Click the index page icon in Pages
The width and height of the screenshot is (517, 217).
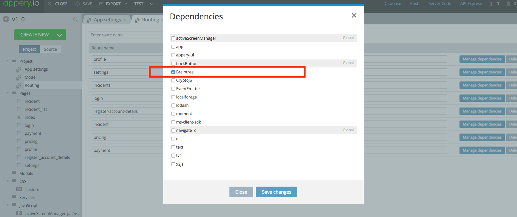pyautogui.click(x=19, y=118)
